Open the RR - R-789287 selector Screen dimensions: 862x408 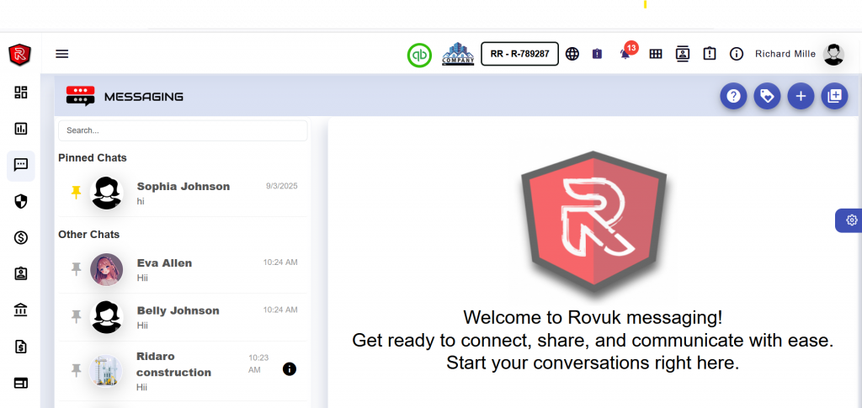coord(519,54)
